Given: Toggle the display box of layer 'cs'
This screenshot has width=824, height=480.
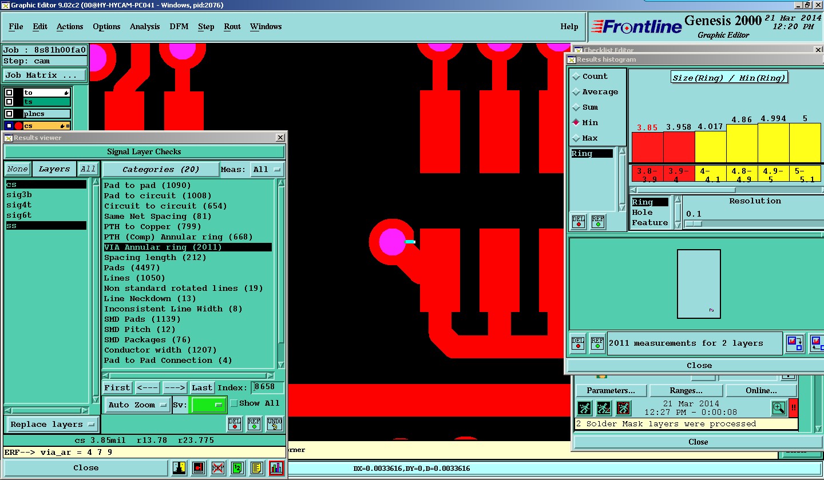Looking at the screenshot, I should (9, 126).
